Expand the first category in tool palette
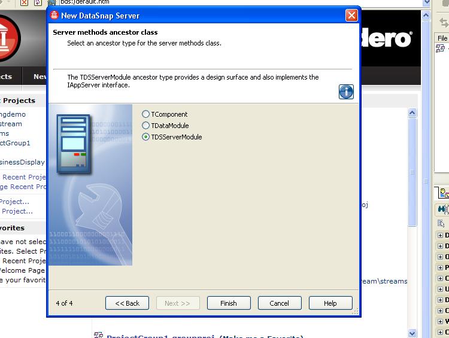This screenshot has width=449, height=338. pyautogui.click(x=441, y=236)
